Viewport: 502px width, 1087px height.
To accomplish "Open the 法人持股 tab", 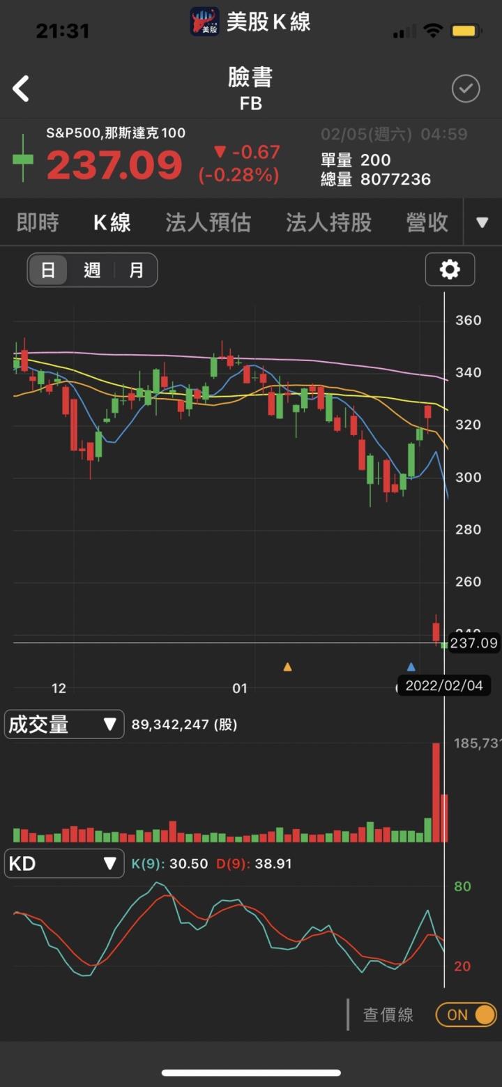I will pos(329,222).
